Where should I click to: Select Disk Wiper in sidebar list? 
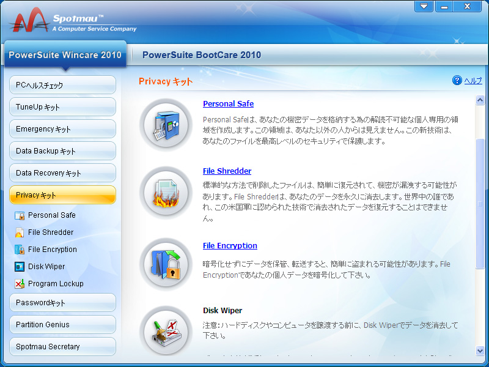tap(46, 267)
